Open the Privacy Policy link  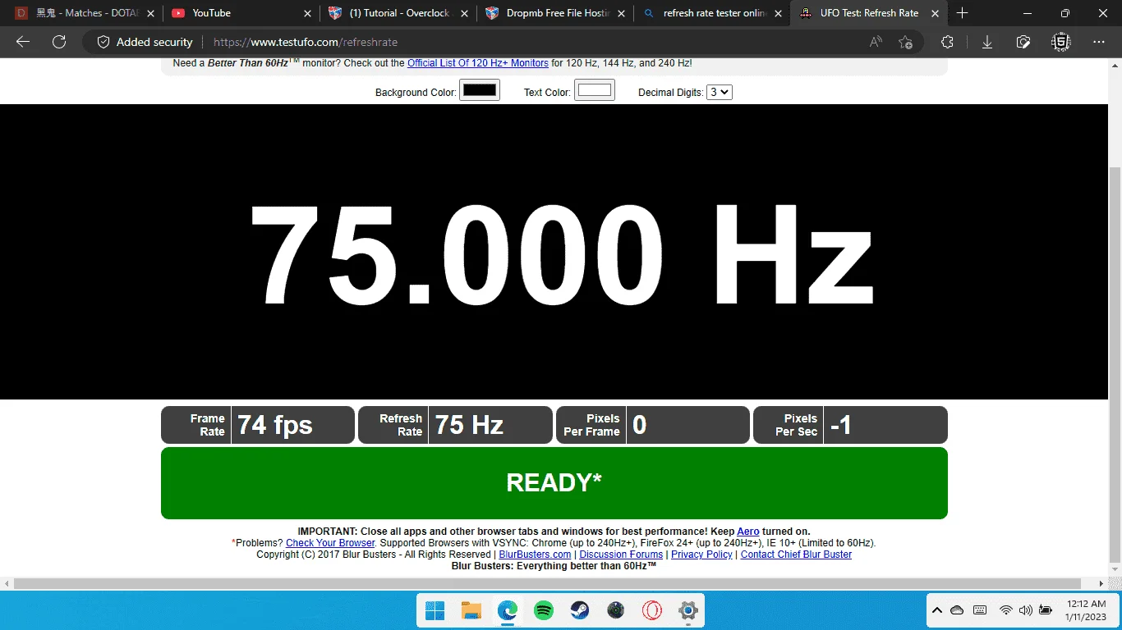click(701, 555)
